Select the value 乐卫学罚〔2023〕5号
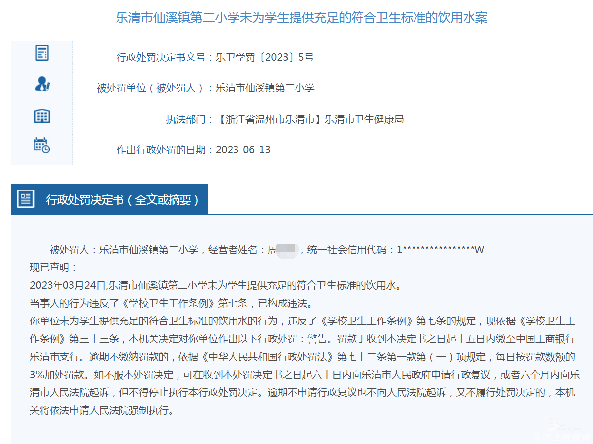The height and width of the screenshot is (444, 593). point(265,57)
